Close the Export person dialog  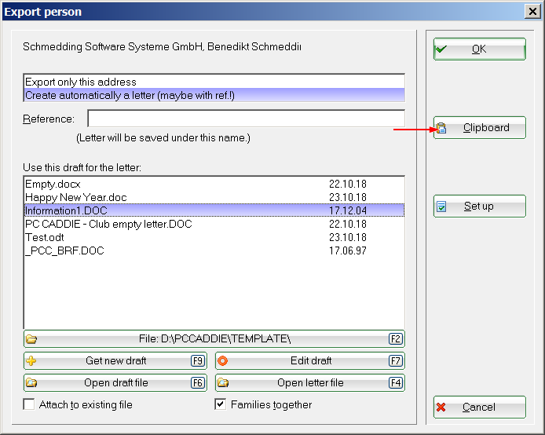531,12
